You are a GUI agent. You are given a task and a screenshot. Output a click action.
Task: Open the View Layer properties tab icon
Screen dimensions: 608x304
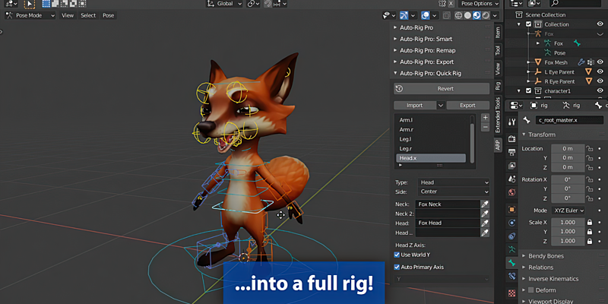(511, 166)
